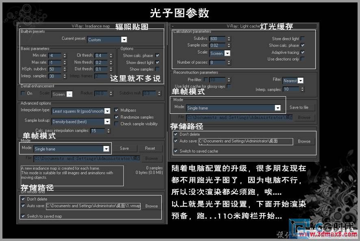Toggle Irradiance map Auto save checkbox
Image resolution: width=360 pixels, height=241 pixels.
(x=23, y=206)
